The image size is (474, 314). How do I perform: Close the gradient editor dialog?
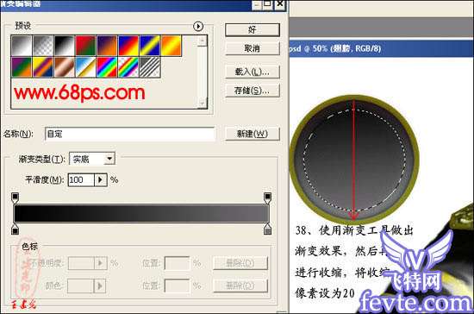(280, 4)
